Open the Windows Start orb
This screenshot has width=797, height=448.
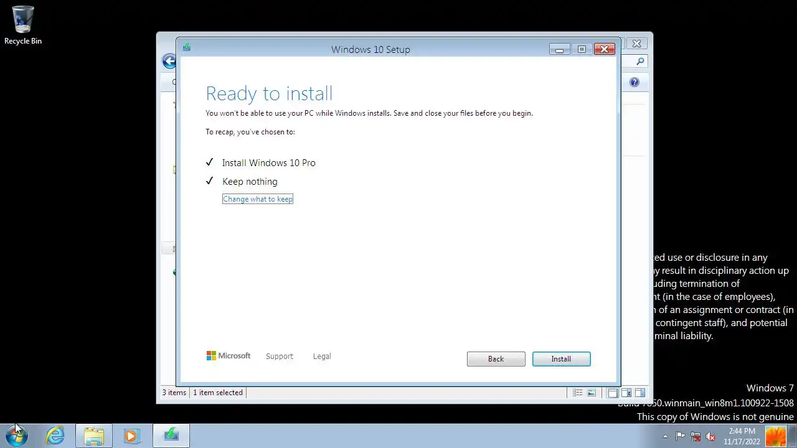pos(17,436)
